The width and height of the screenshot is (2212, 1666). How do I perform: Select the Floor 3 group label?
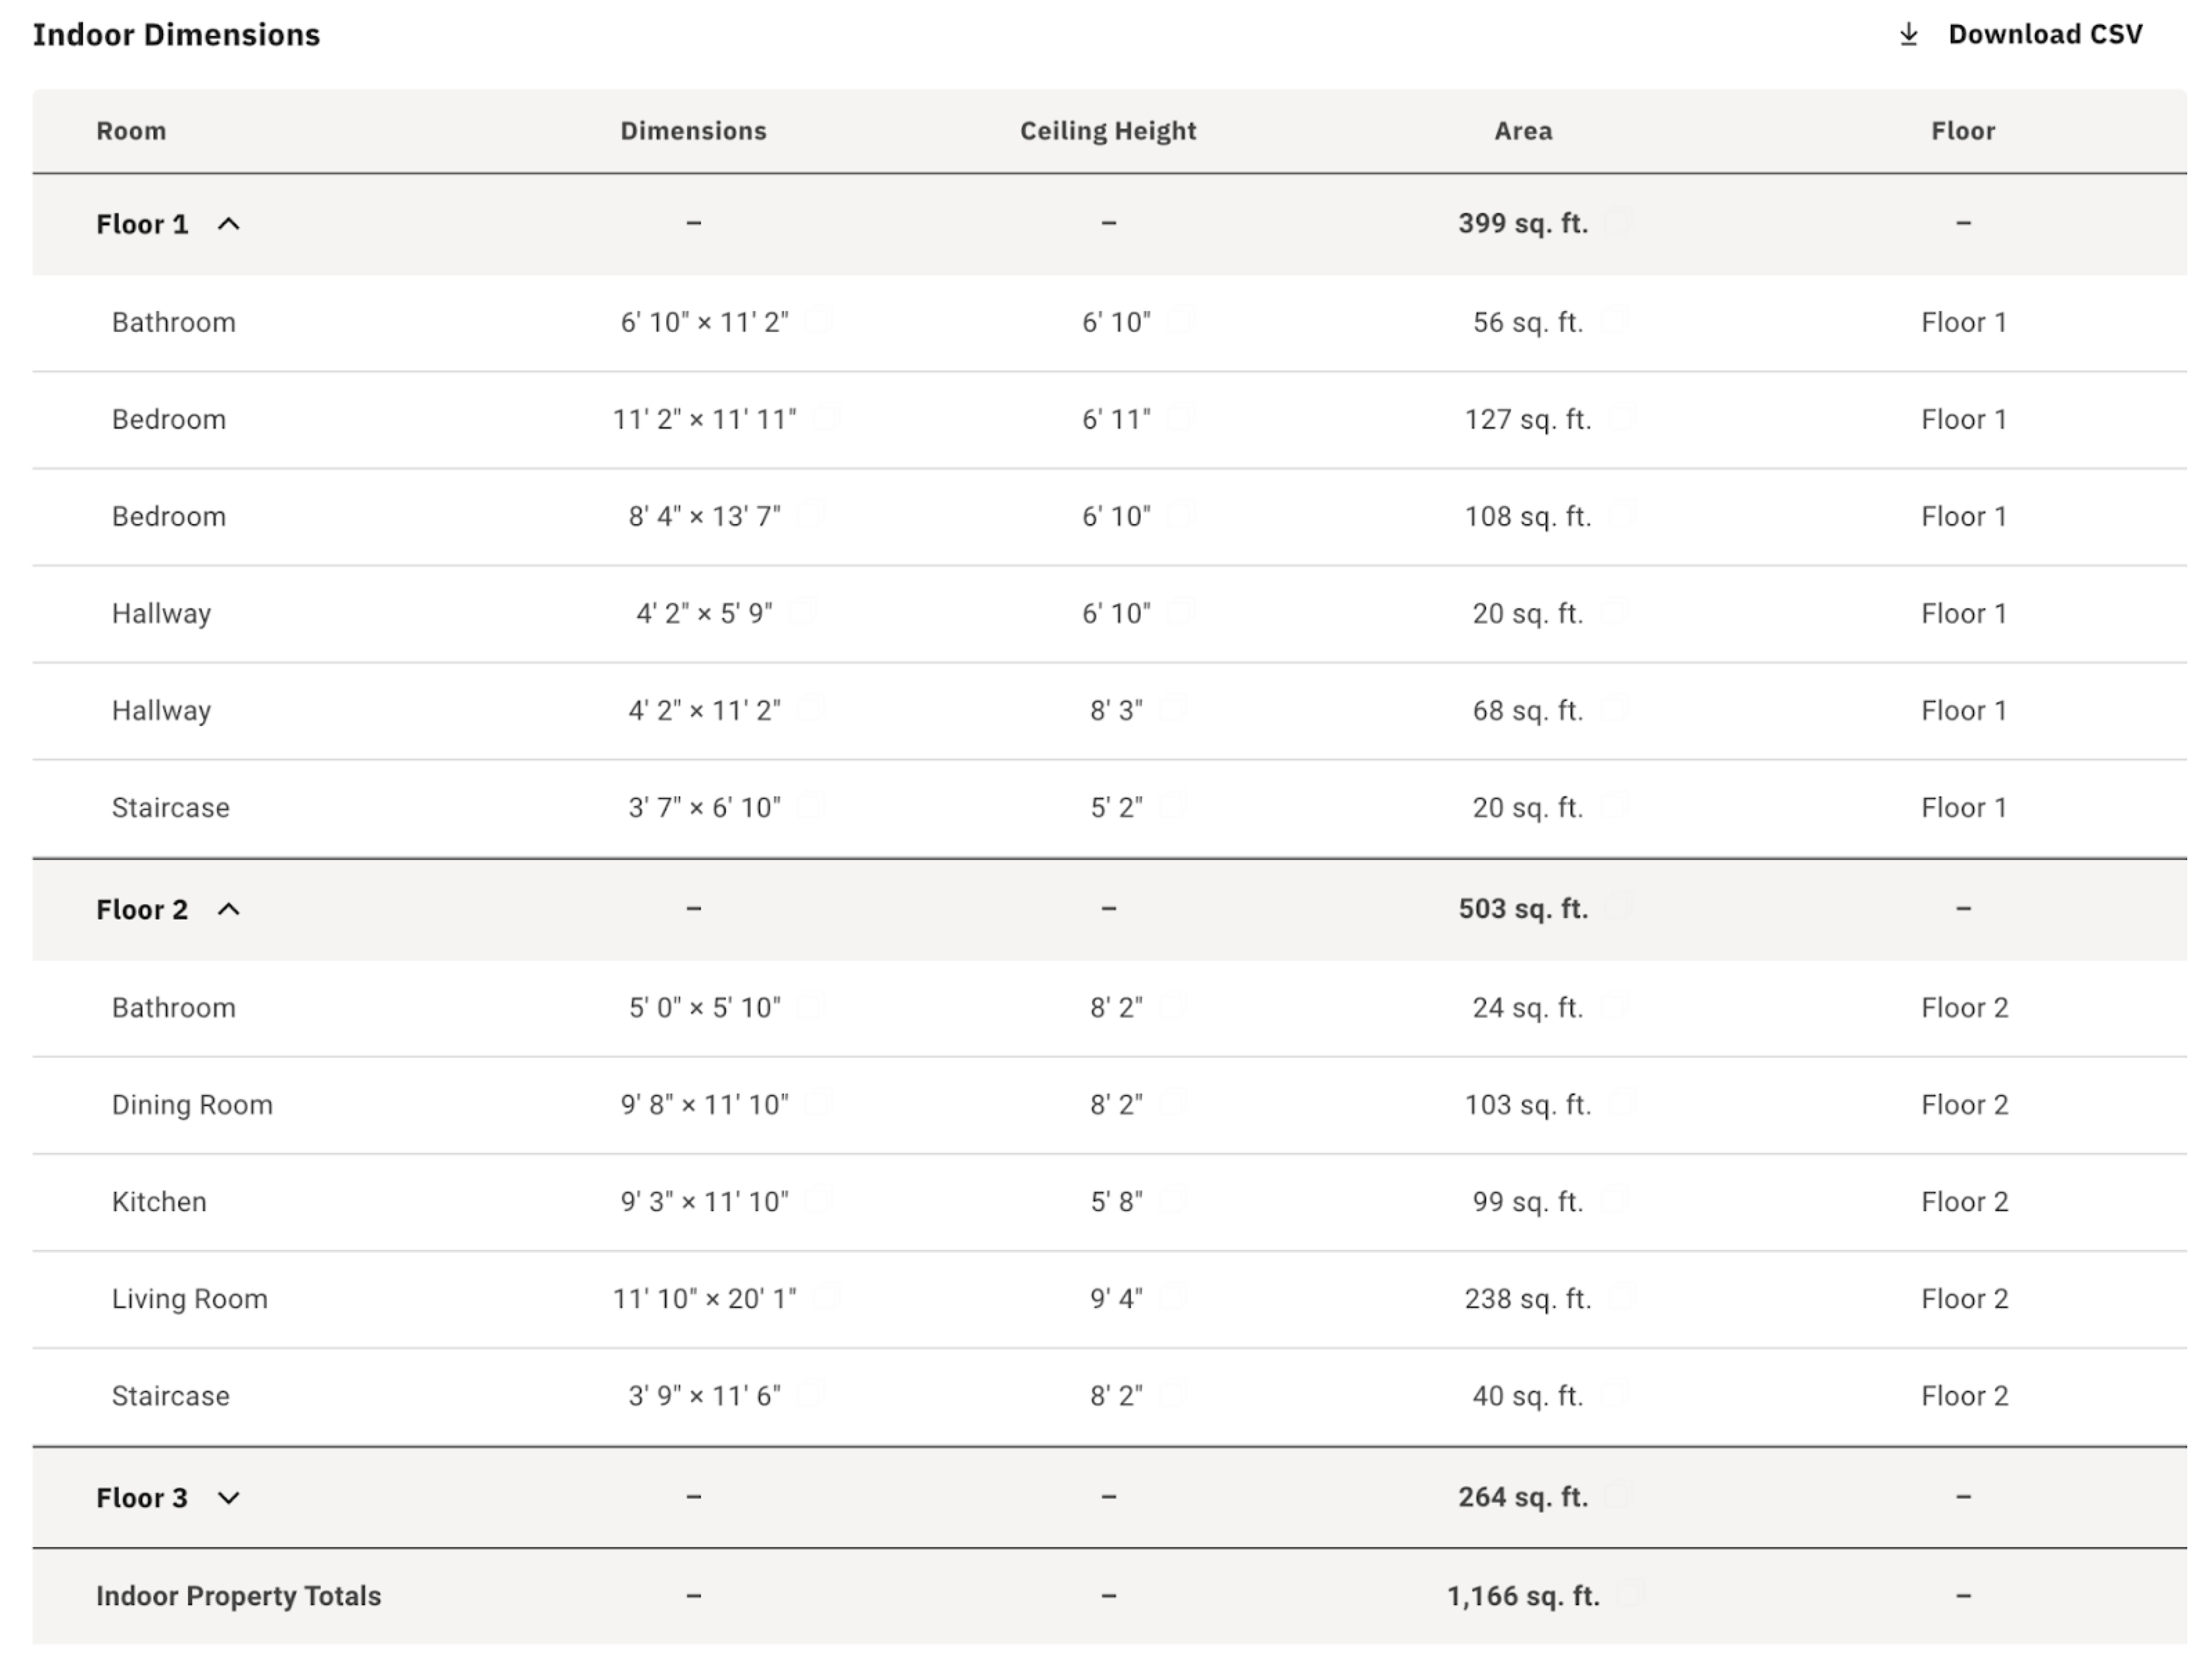[142, 1497]
